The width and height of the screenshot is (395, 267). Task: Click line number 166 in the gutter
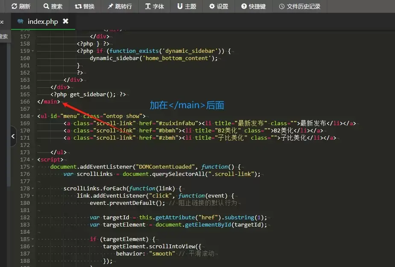point(25,101)
